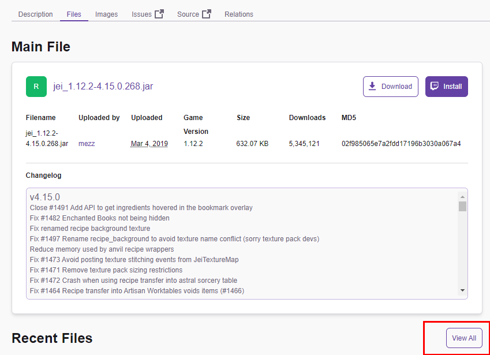Select the Files tab
490x355 pixels.
[74, 14]
